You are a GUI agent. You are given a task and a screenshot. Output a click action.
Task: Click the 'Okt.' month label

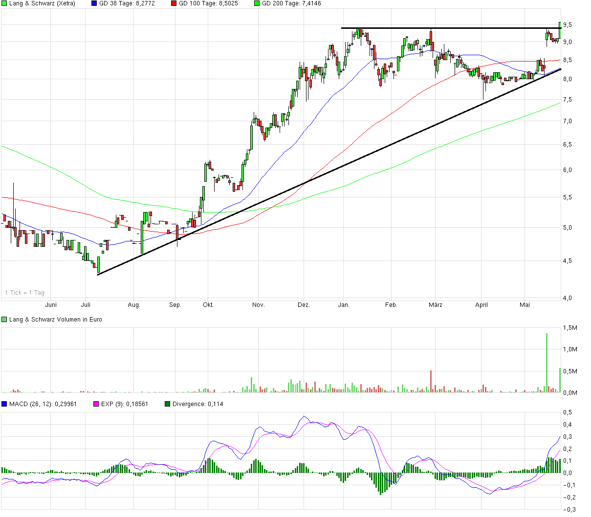coord(208,305)
